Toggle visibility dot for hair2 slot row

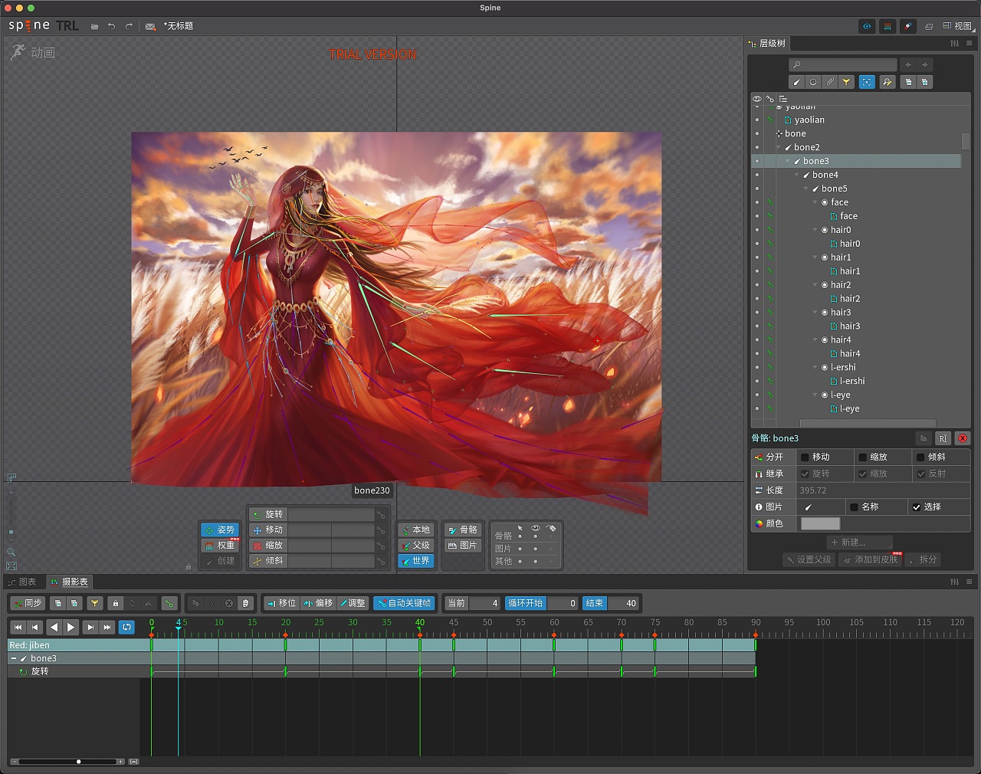click(x=757, y=285)
